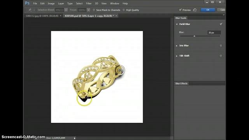Screen dimensions: 249x140
Task: Click the Photoshop Ps logo icon
Action: click(27, 3)
